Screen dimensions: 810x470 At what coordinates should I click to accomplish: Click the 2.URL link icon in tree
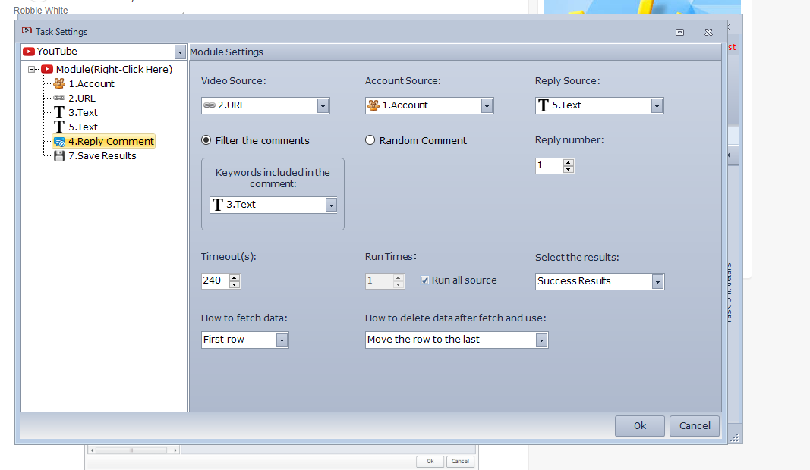[x=59, y=98]
